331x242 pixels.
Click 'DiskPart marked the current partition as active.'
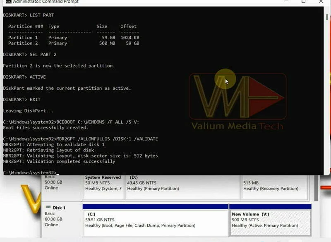click(x=67, y=88)
